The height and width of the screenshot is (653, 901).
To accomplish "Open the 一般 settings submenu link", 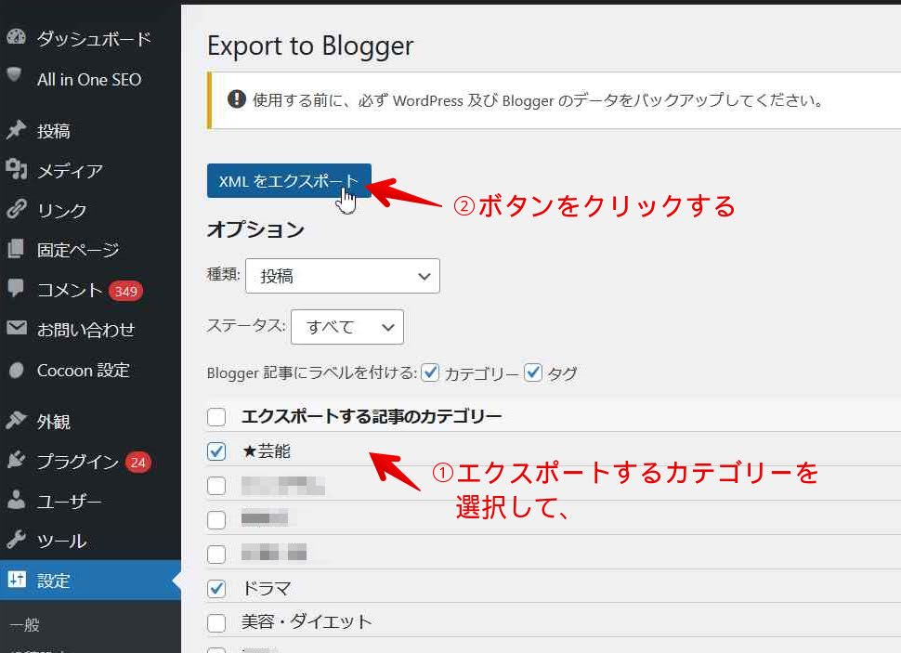I will 25,624.
